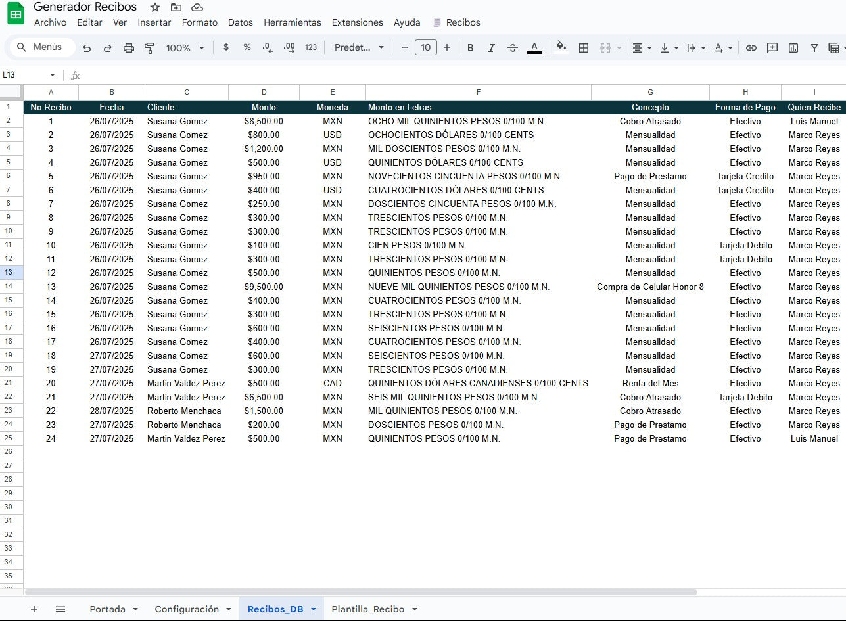This screenshot has width=846, height=621.
Task: Open the zoom 100% dropdown
Action: pos(185,48)
